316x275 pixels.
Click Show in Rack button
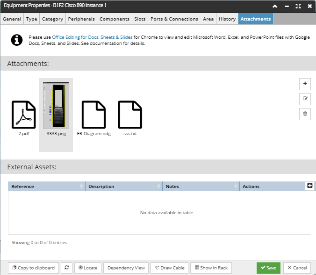211,268
